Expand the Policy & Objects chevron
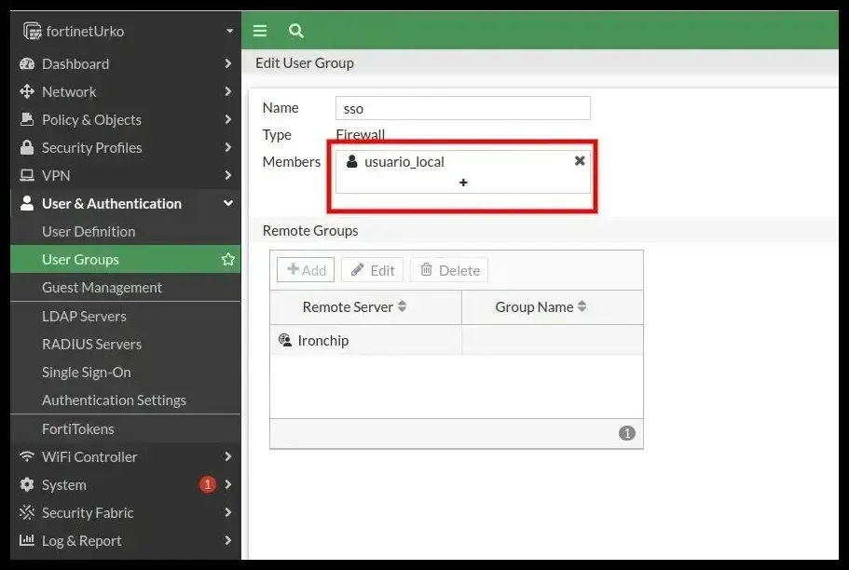 pyautogui.click(x=228, y=119)
